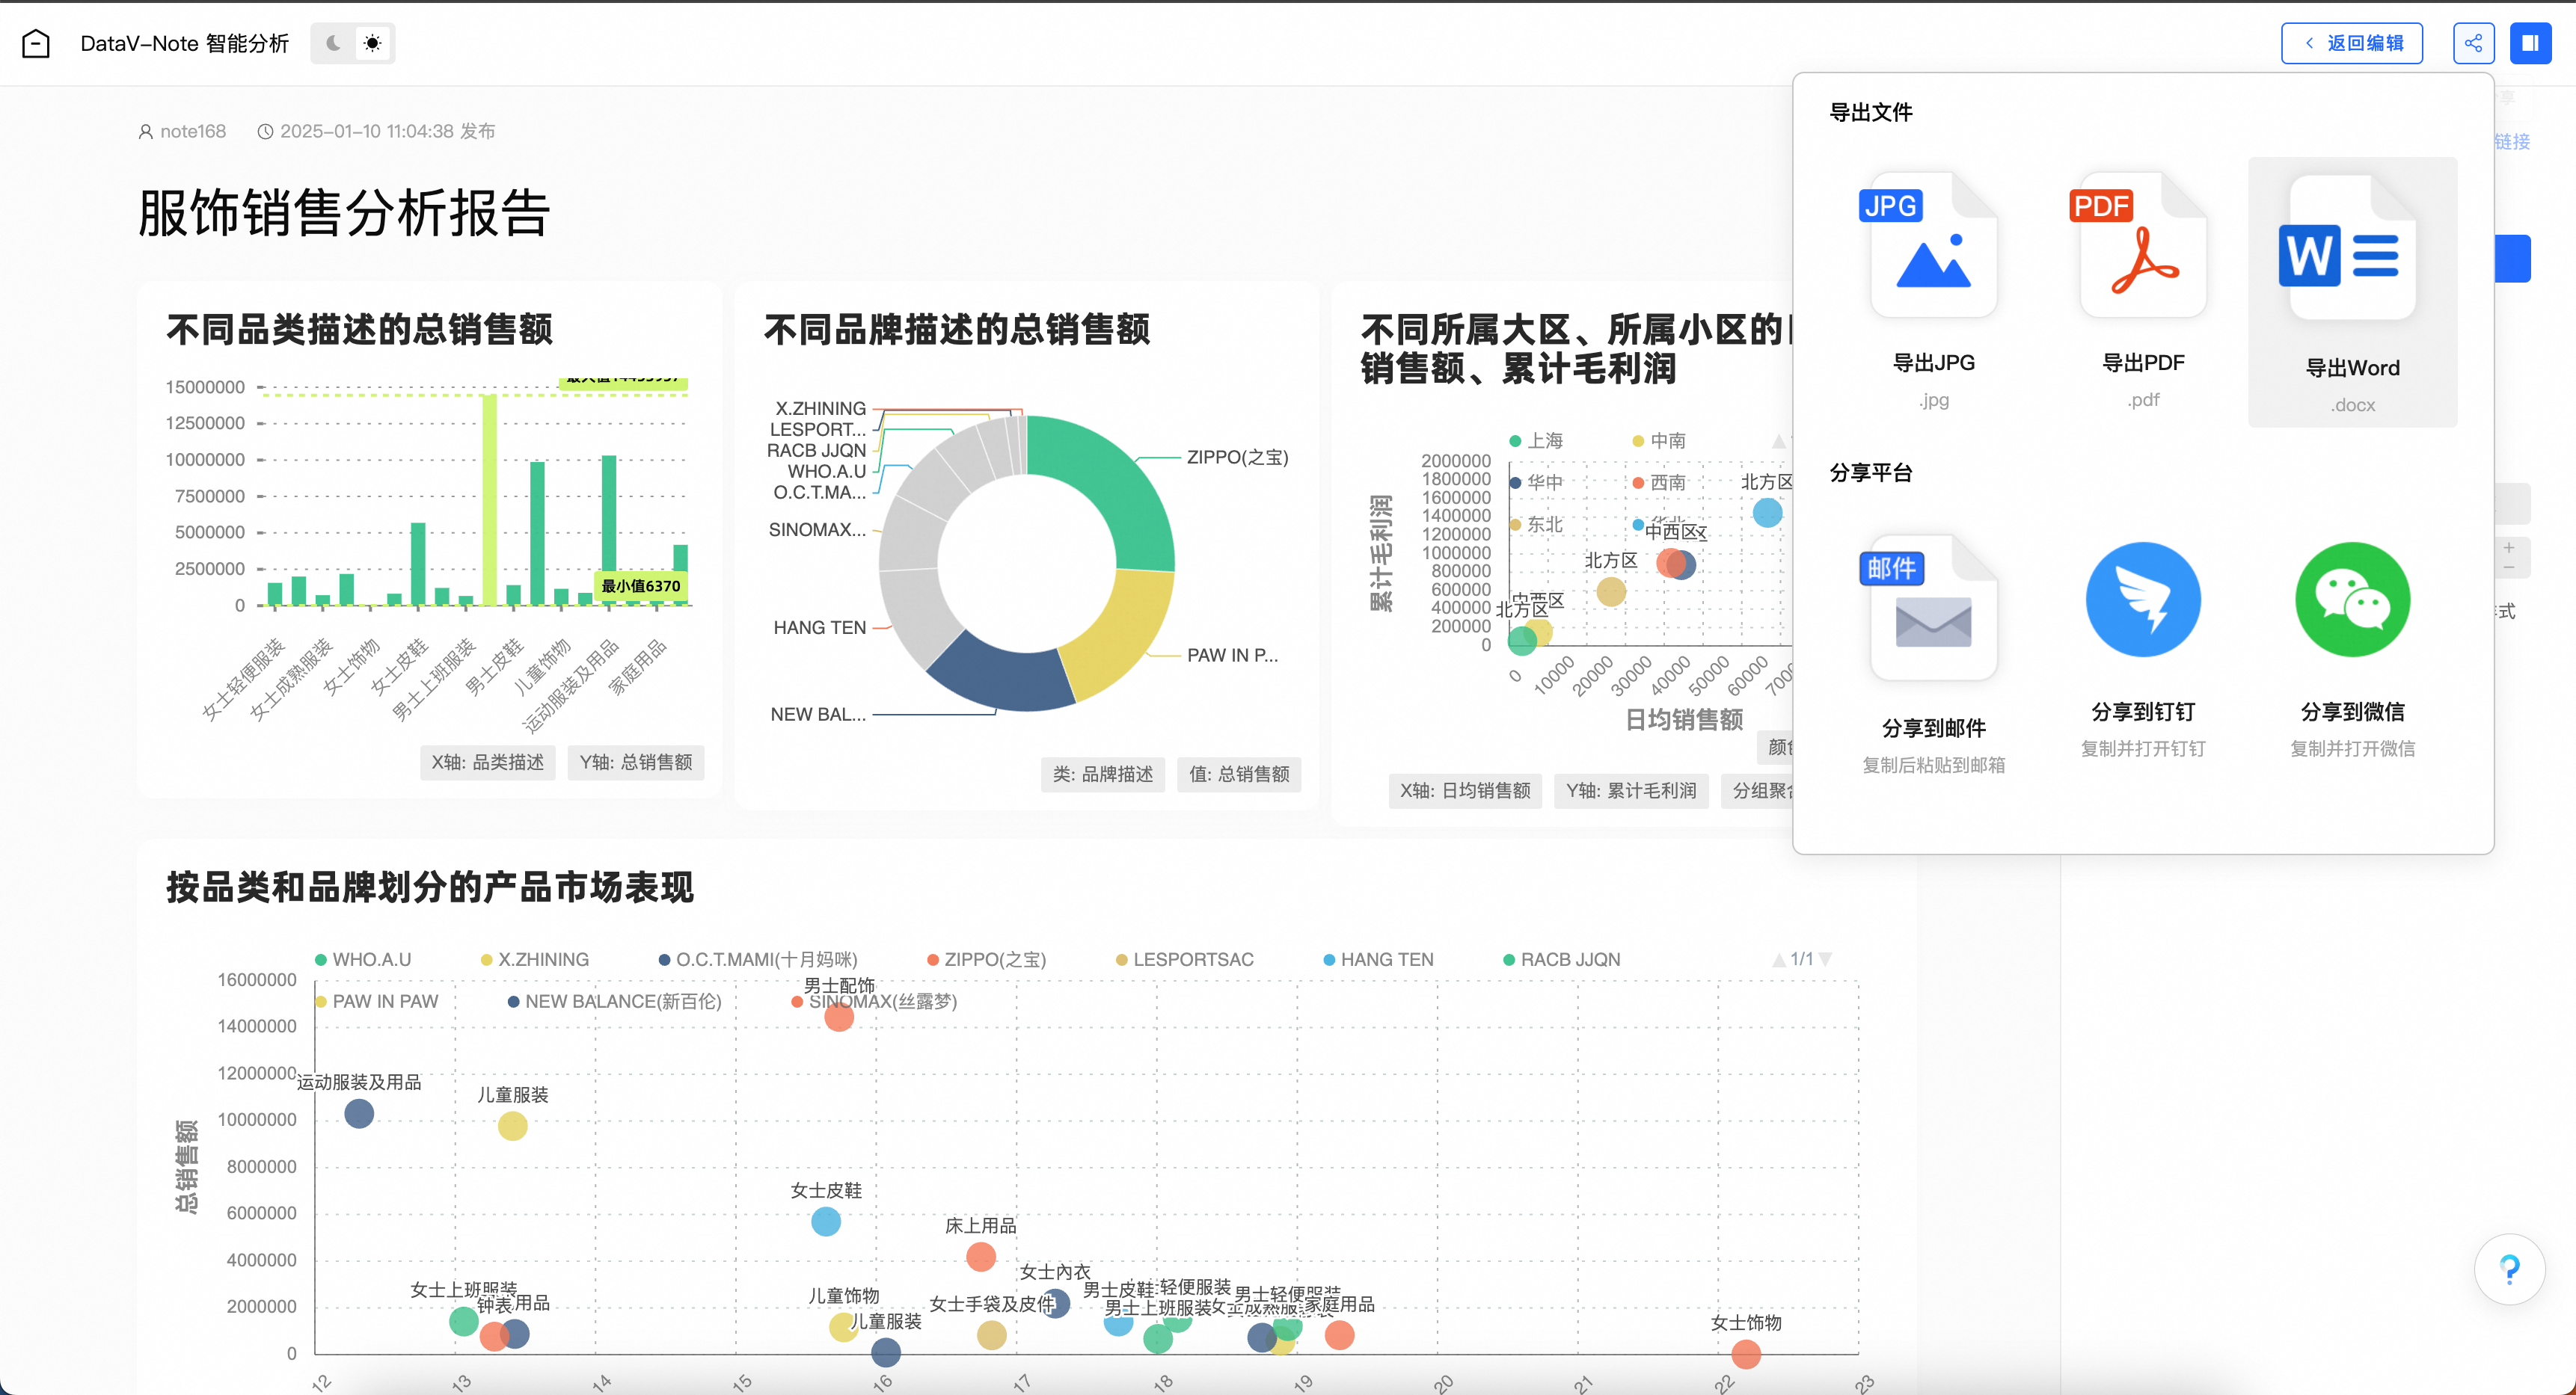Open the help button at the bottom right

coord(2510,1269)
